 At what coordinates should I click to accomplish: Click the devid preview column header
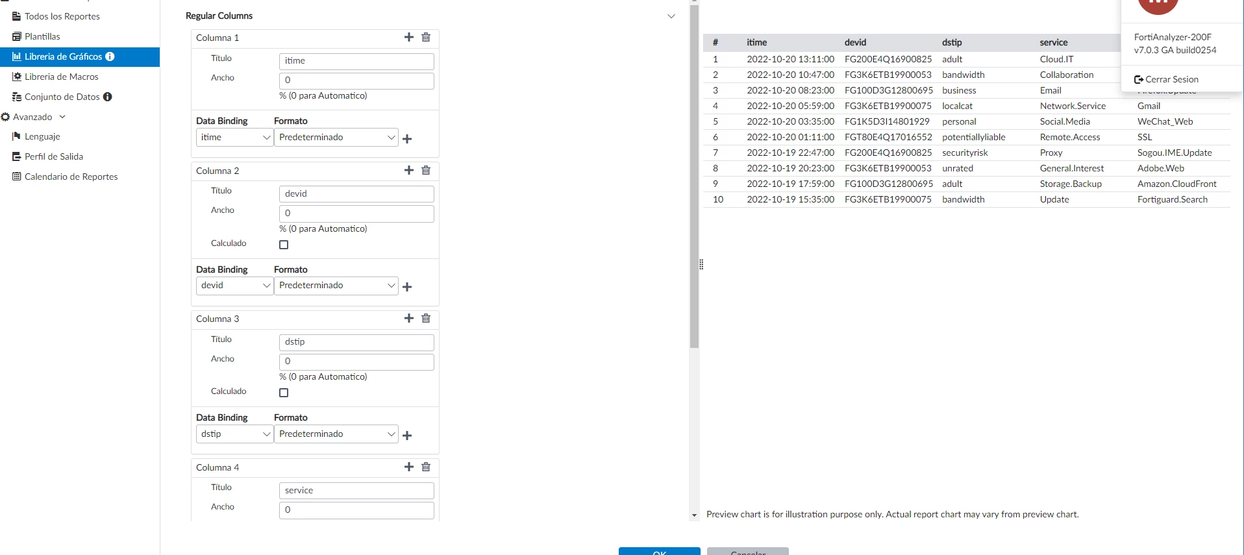coord(855,42)
